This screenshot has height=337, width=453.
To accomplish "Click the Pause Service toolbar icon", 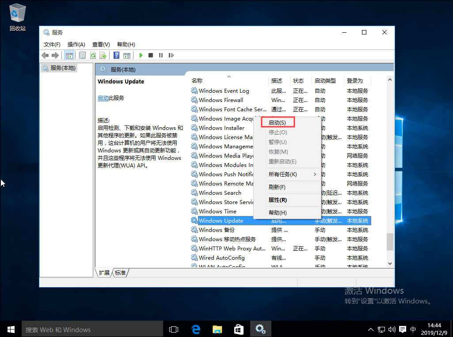I will point(161,55).
